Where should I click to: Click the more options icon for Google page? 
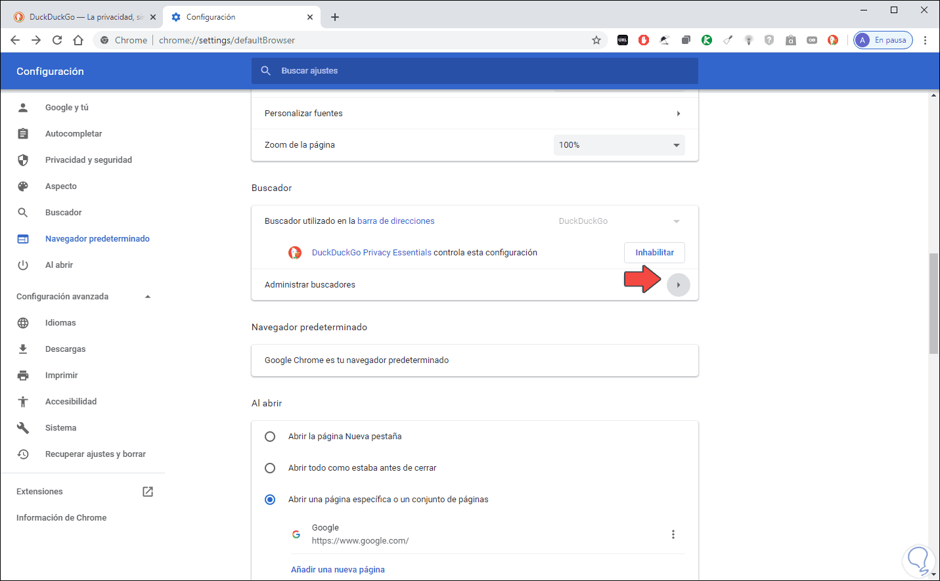click(x=673, y=534)
